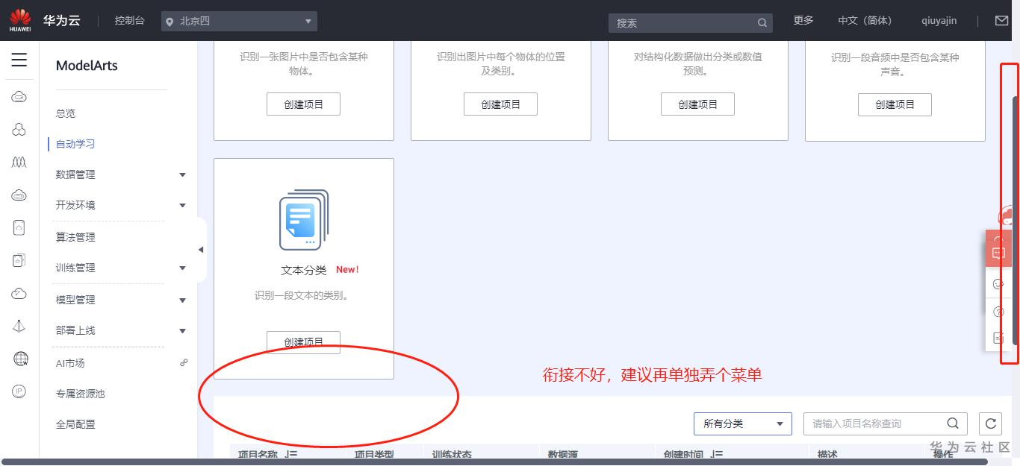
Task: Open 专属资源池 in the sidebar
Action: pos(80,394)
